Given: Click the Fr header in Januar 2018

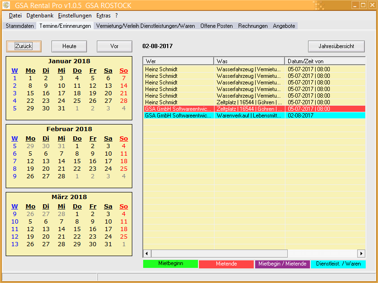Looking at the screenshot, I should click(x=93, y=70).
